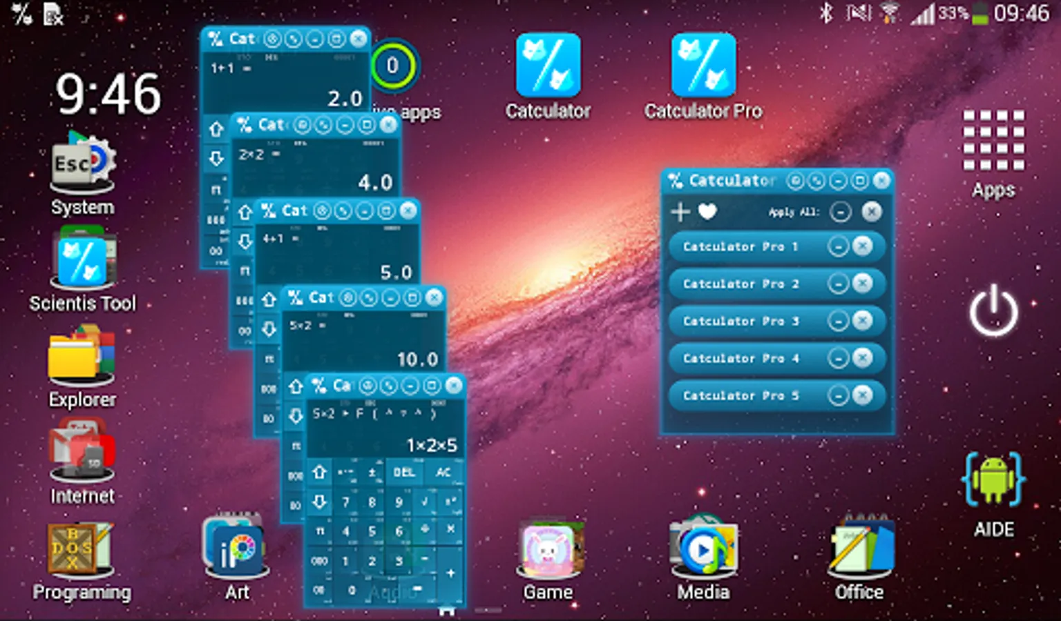This screenshot has height=621, width=1061.
Task: Select Catculator Pro 2 in list
Action: click(776, 284)
